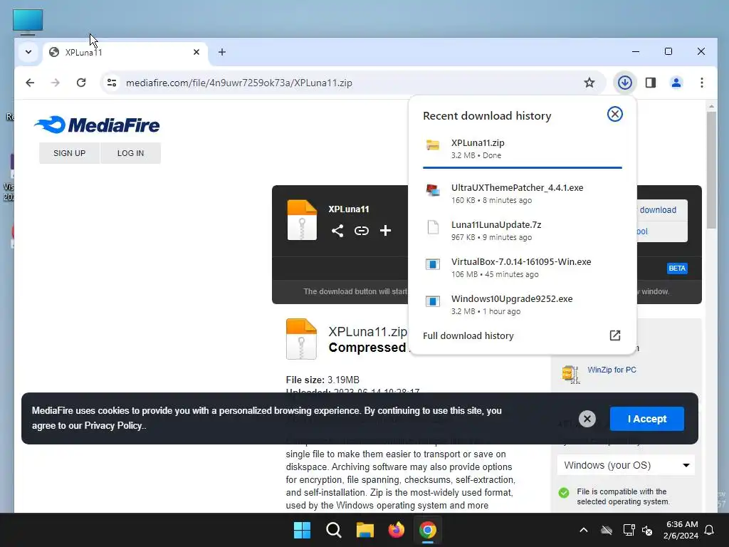Click the MediaFire logo

(x=97, y=125)
